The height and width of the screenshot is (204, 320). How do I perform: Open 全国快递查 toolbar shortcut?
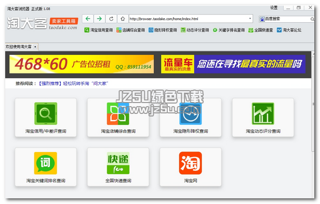tap(261, 30)
